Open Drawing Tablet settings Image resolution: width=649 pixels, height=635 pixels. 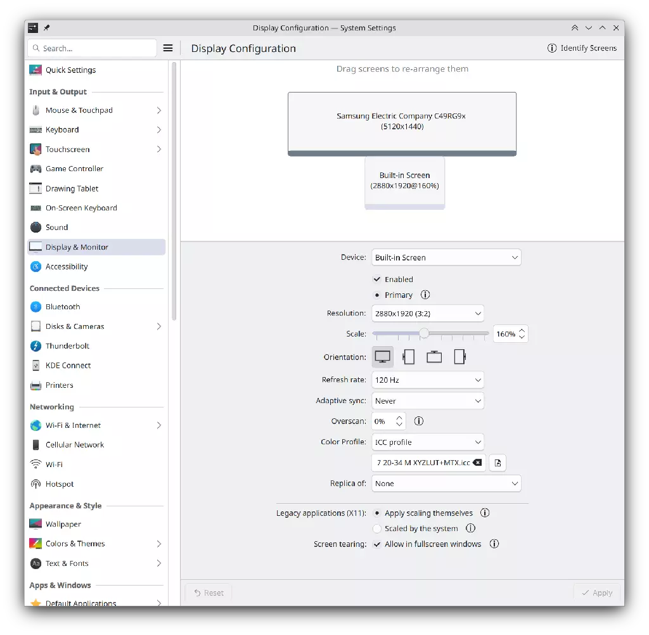coord(96,188)
